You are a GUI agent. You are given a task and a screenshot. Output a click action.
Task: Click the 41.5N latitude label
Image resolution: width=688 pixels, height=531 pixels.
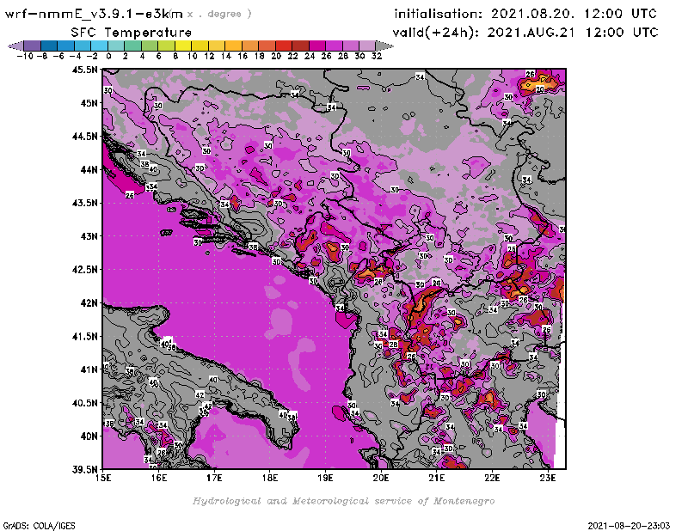[x=84, y=336]
